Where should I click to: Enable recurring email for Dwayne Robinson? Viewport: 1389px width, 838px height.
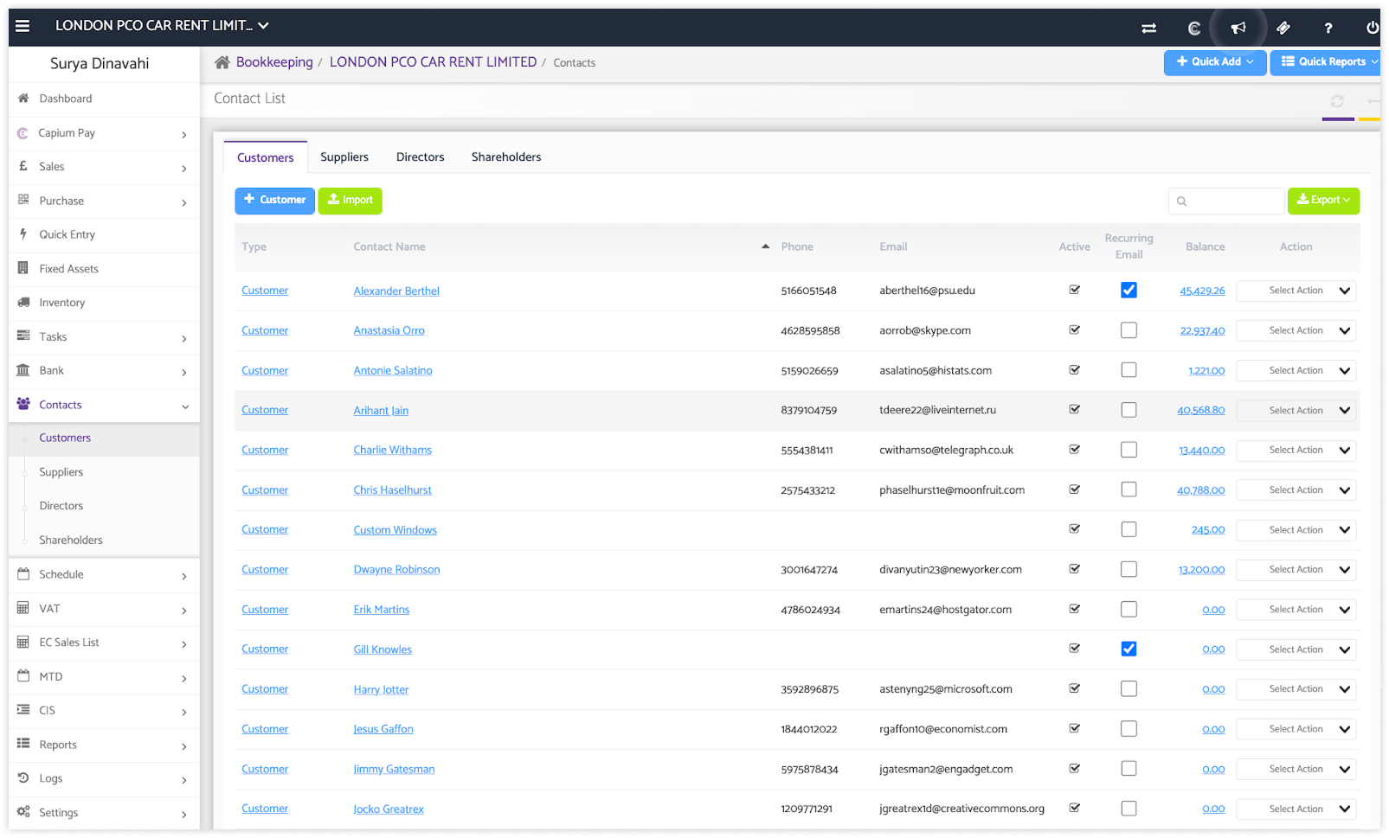[1129, 569]
